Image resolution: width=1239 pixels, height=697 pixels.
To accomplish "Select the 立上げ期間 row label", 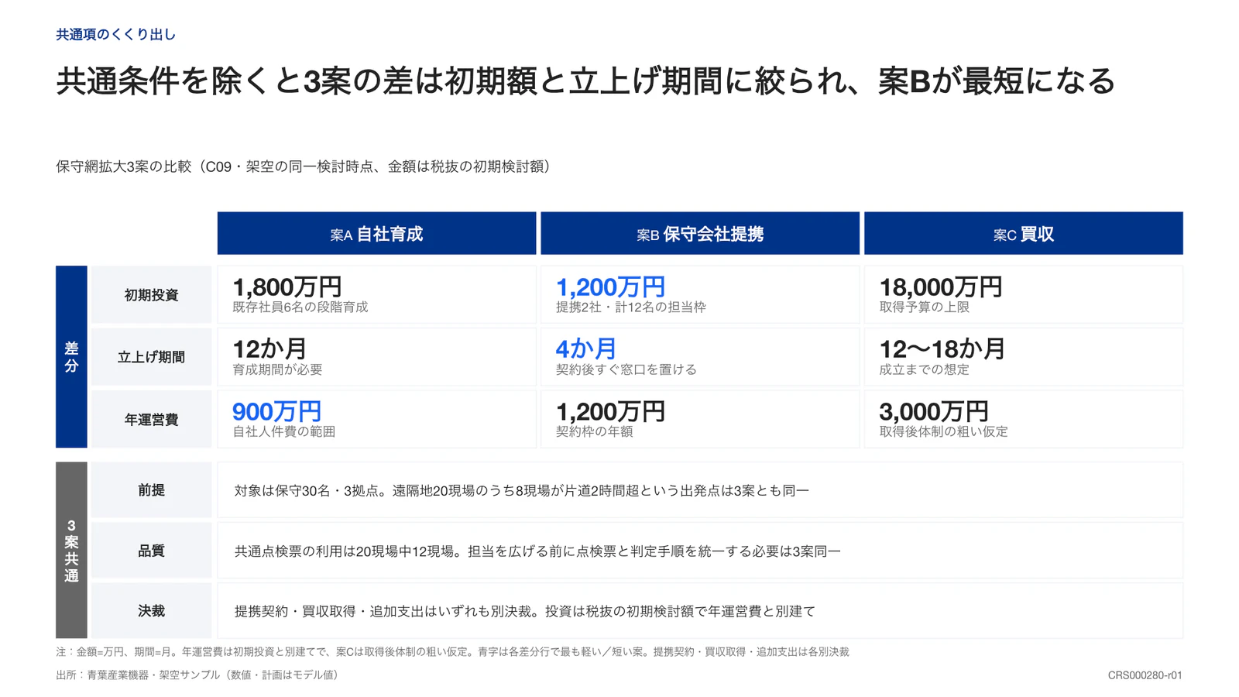I will tap(151, 357).
